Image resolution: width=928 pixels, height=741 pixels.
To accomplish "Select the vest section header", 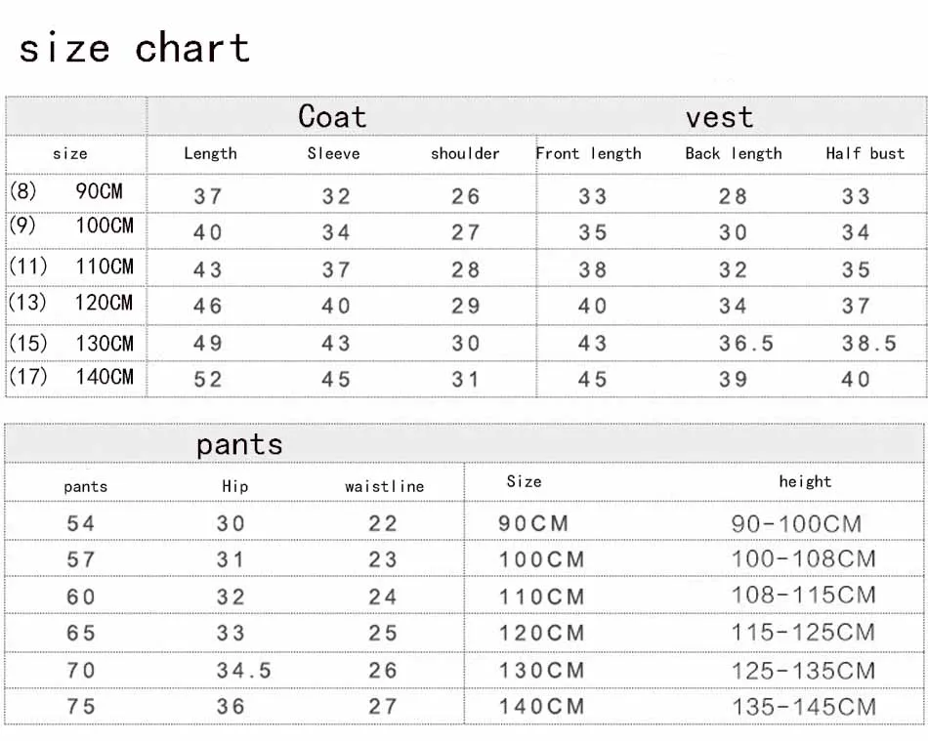I will [719, 118].
